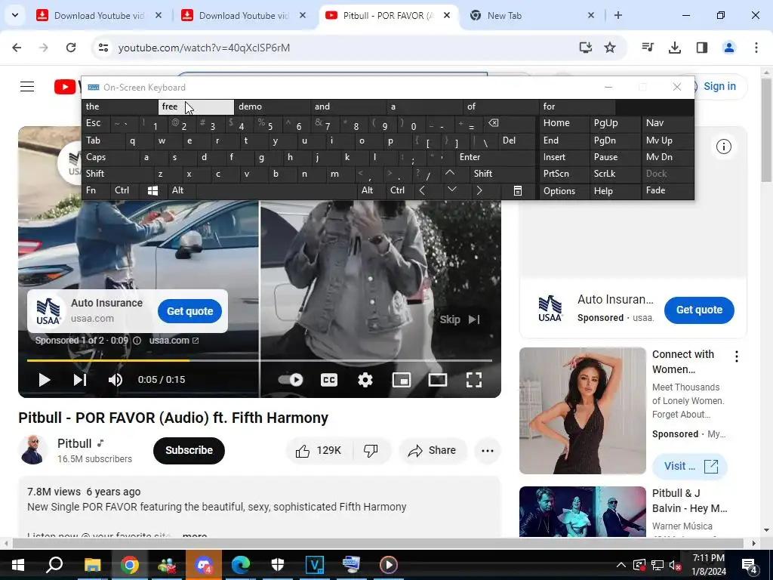Open the usaa.com link under the ad
Viewport: 773px width, 580px height.
(x=174, y=341)
